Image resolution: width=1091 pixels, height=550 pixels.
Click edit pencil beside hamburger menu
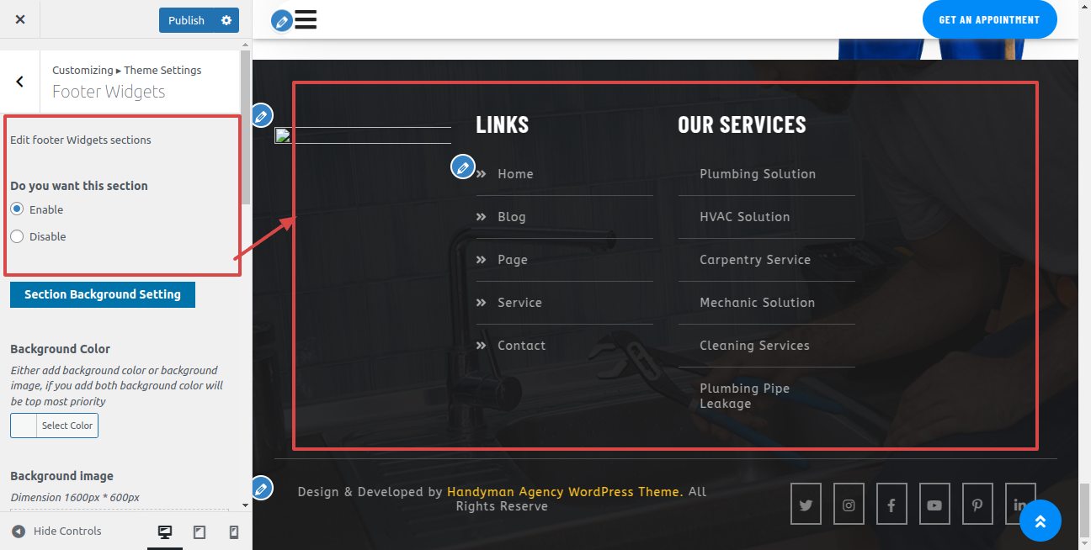[282, 21]
